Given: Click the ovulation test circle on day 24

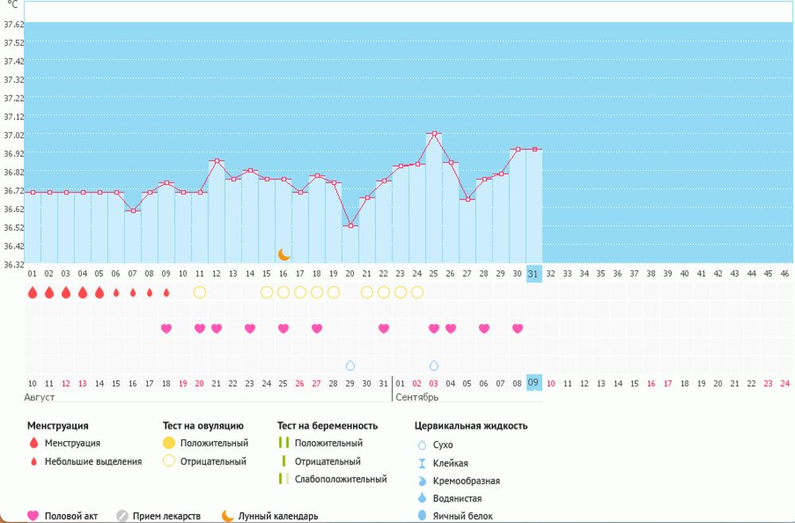Looking at the screenshot, I should (x=417, y=292).
